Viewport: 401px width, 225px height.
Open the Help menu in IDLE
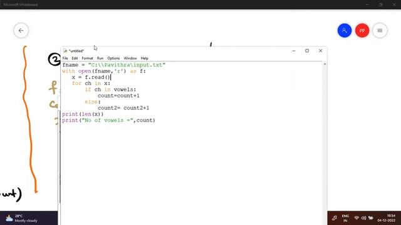coord(145,58)
